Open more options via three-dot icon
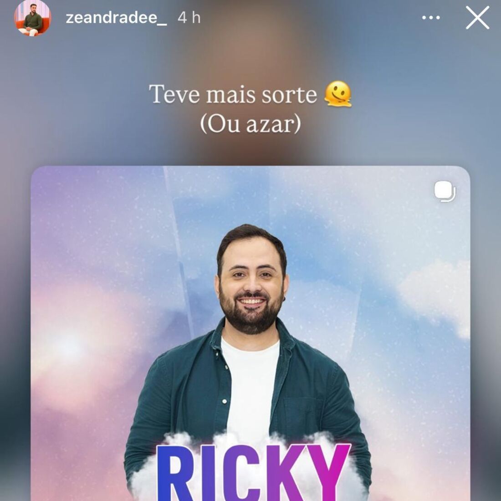501x501 pixels. [x=431, y=18]
